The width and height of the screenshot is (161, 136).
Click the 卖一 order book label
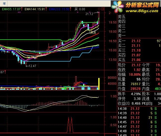[x=122, y=36]
